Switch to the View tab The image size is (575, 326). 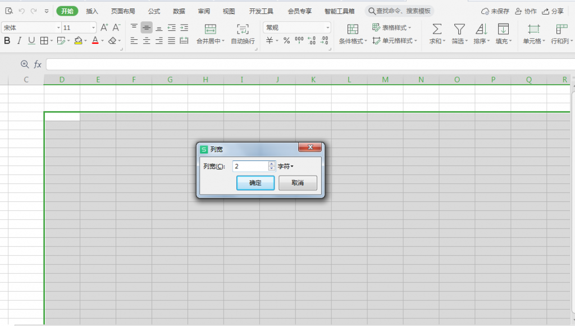coord(229,11)
